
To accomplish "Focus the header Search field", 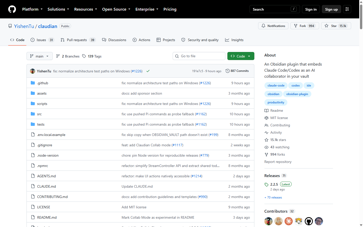I will [x=275, y=9].
